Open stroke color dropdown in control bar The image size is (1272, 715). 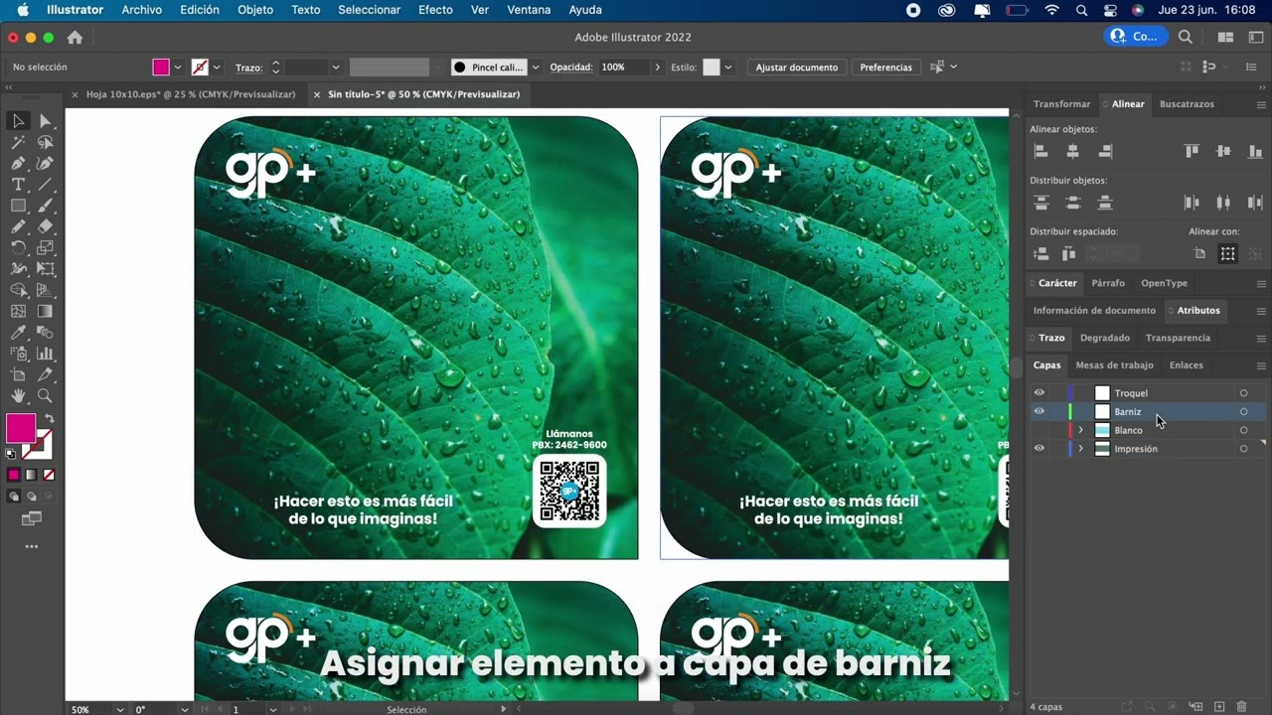[217, 68]
